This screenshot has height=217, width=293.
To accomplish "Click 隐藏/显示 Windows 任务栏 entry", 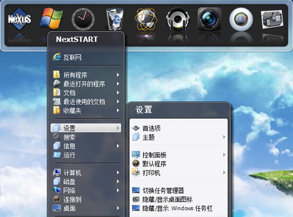I will tap(178, 208).
